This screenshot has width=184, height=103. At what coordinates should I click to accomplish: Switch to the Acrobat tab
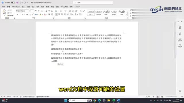pyautogui.click(x=77, y=7)
